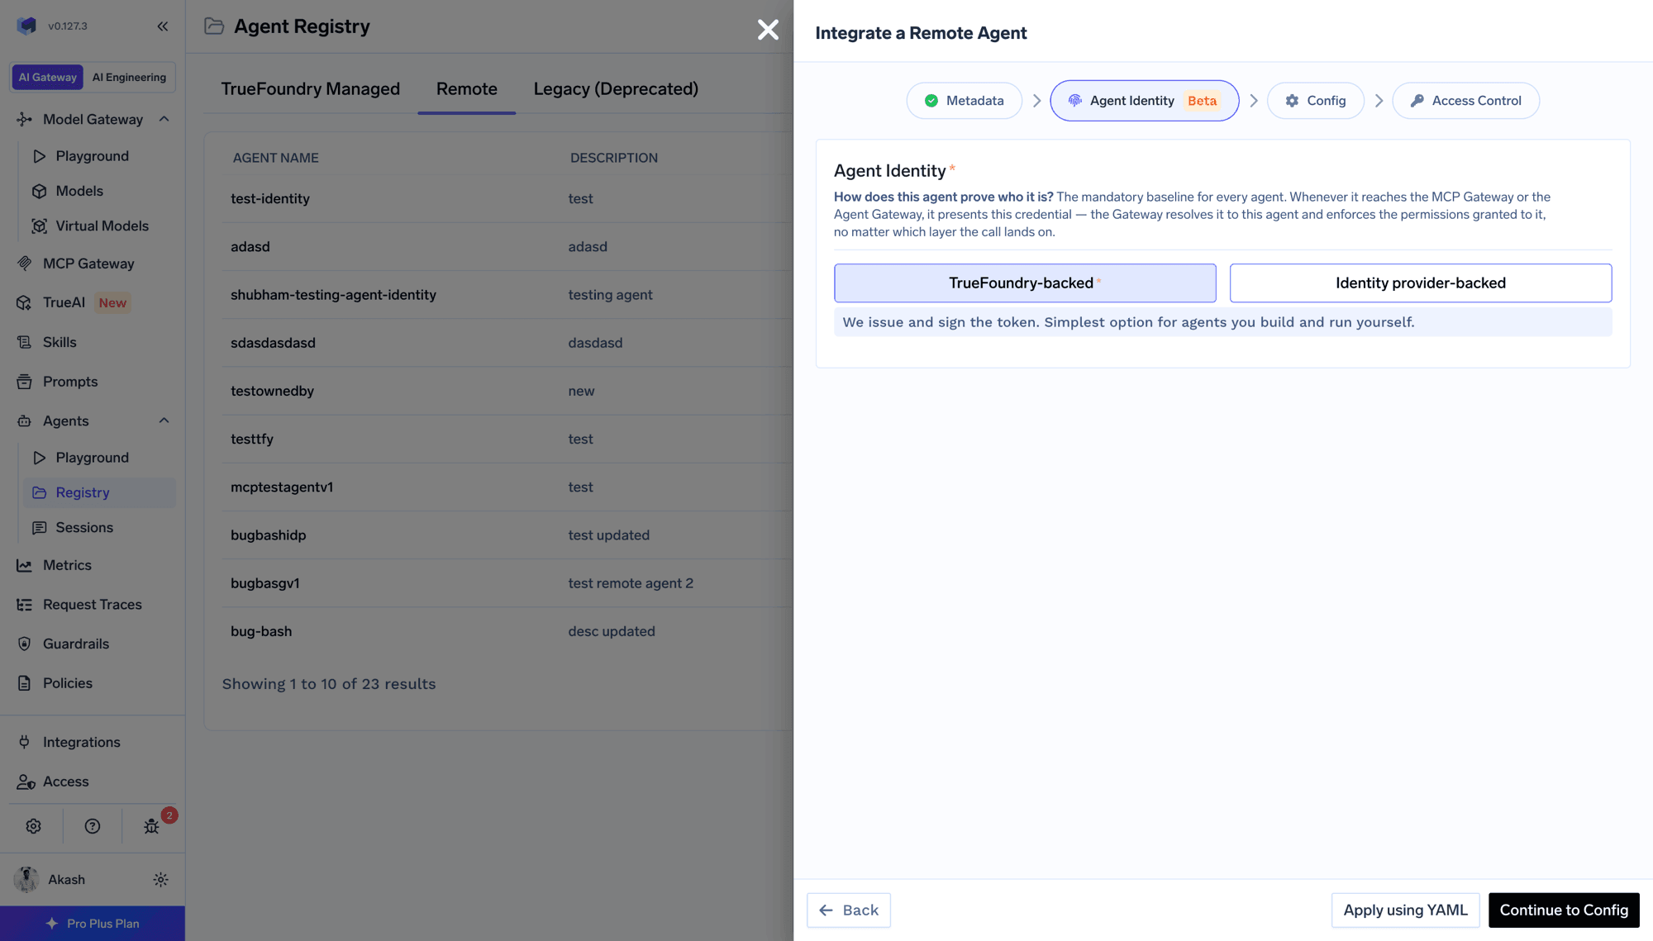Open the test-identity agent row

coord(507,198)
